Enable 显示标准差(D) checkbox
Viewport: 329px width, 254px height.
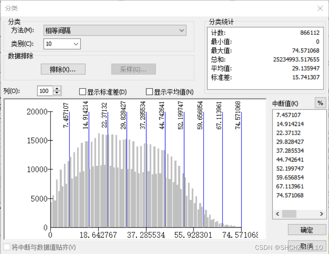(x=82, y=92)
